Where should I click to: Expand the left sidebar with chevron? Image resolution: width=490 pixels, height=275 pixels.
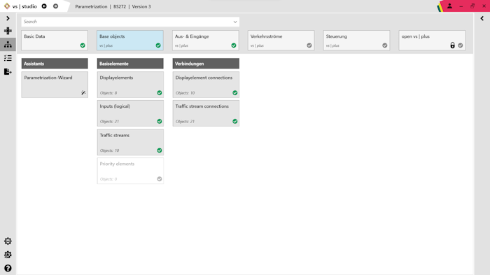[x=8, y=18]
